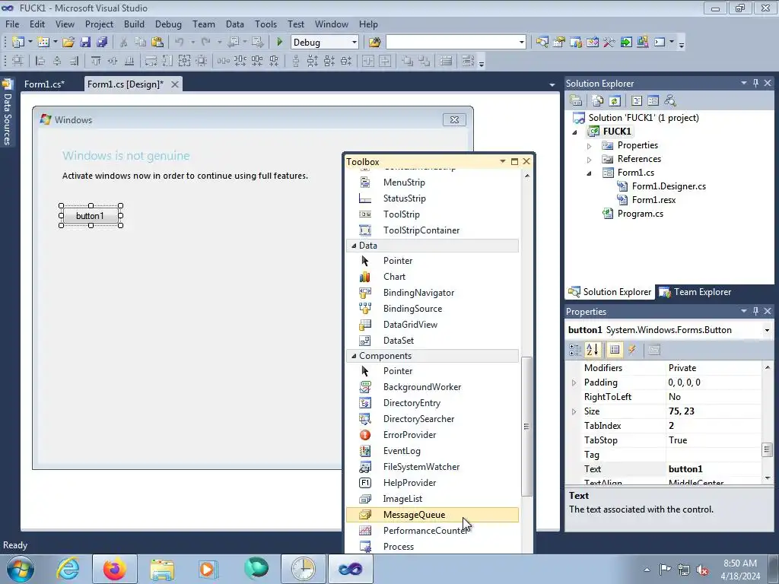Select Program.cs in Solution Explorer
This screenshot has width=779, height=584.
(640, 214)
